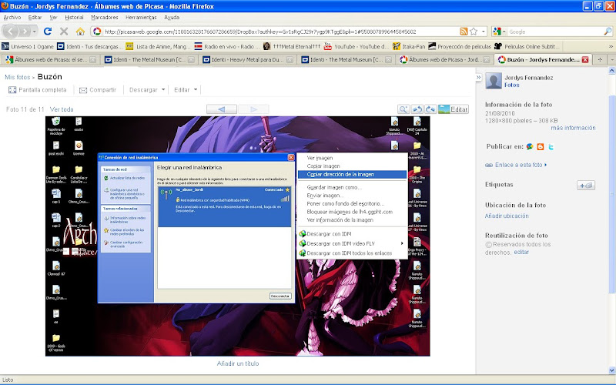616x385 pixels.
Task: Click the page vertical scrollbar down arrow
Action: [x=611, y=370]
